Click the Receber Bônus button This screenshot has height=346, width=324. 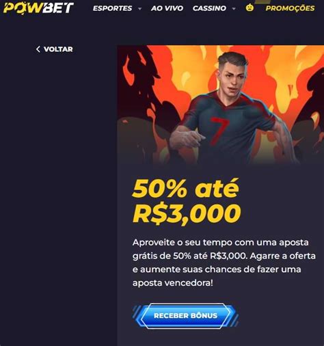click(185, 316)
